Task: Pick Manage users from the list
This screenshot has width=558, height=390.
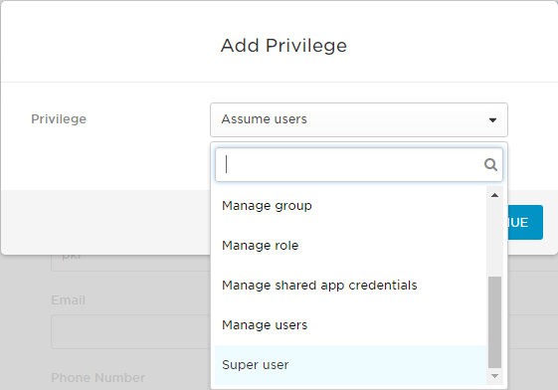Action: [x=350, y=325]
